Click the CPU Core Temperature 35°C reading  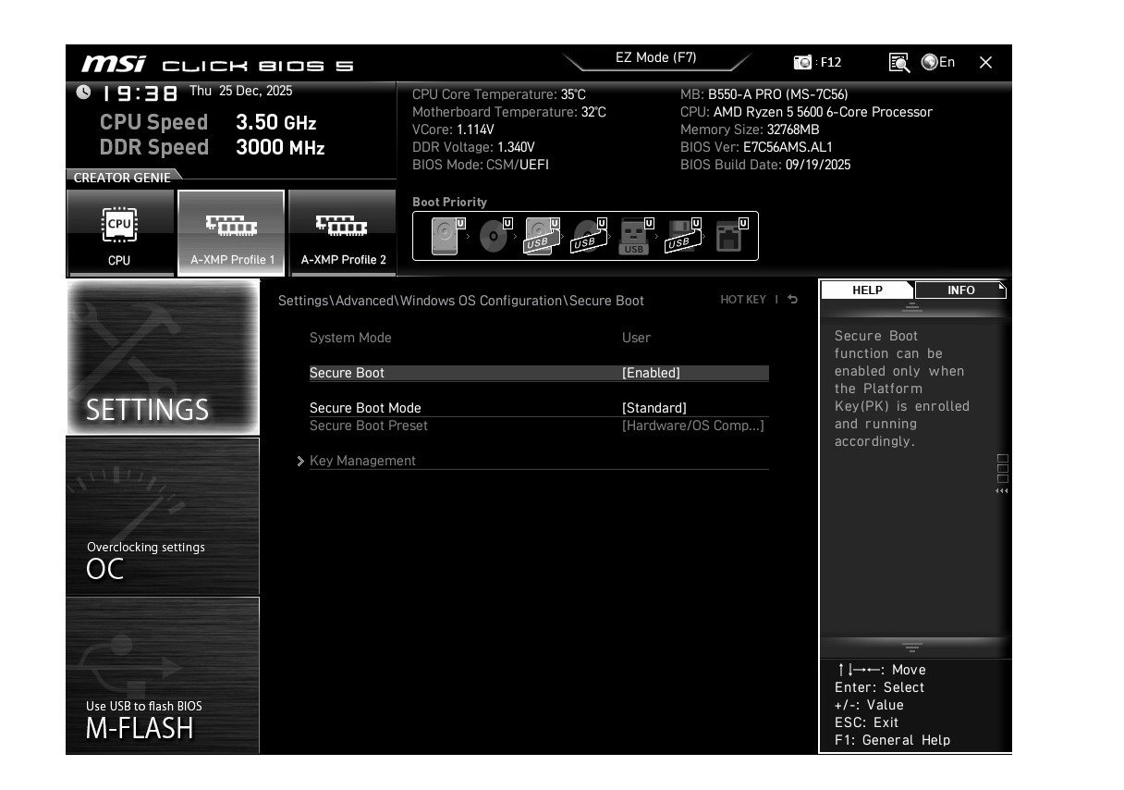pos(499,94)
